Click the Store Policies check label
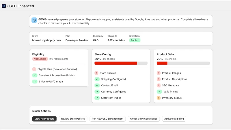This screenshot has width=231, height=130. click(108, 73)
